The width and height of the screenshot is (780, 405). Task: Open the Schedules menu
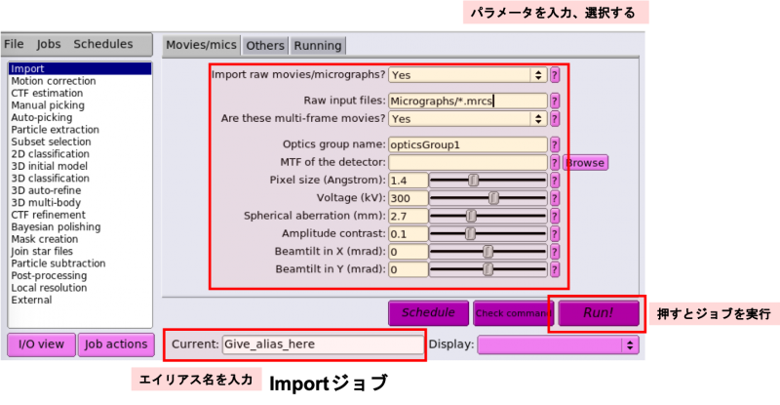(103, 44)
